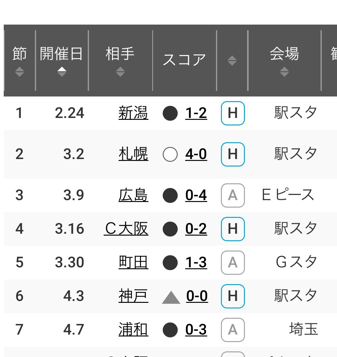Click the スコア column header

pos(184,60)
